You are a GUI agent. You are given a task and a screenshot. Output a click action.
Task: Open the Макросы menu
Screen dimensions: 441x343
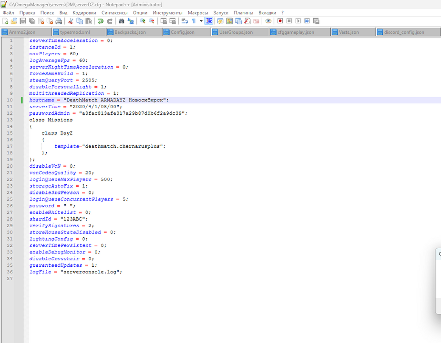tap(198, 13)
